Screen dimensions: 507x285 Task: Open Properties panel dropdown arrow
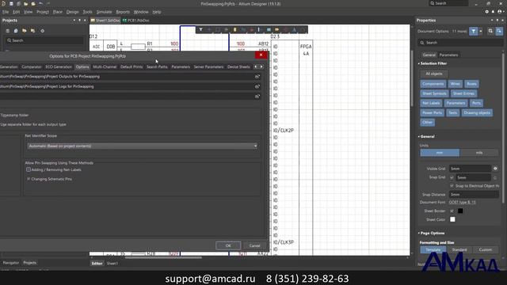coord(492,21)
